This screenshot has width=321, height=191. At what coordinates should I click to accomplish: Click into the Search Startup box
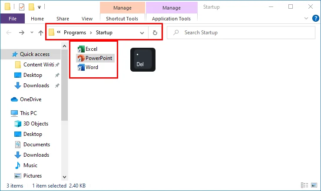click(241, 33)
